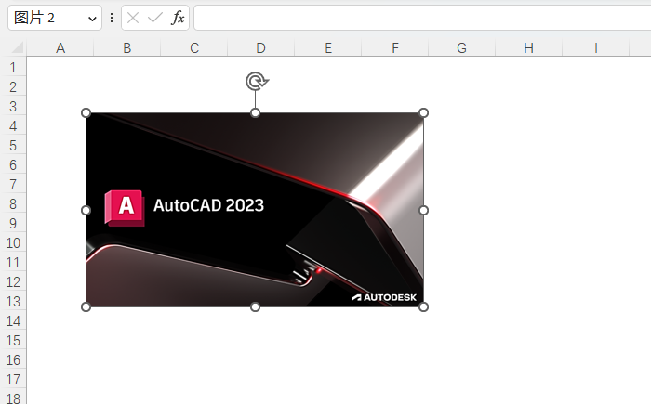Viewport: 651px width, 404px height.
Task: Select row 5 header
Action: [13, 145]
